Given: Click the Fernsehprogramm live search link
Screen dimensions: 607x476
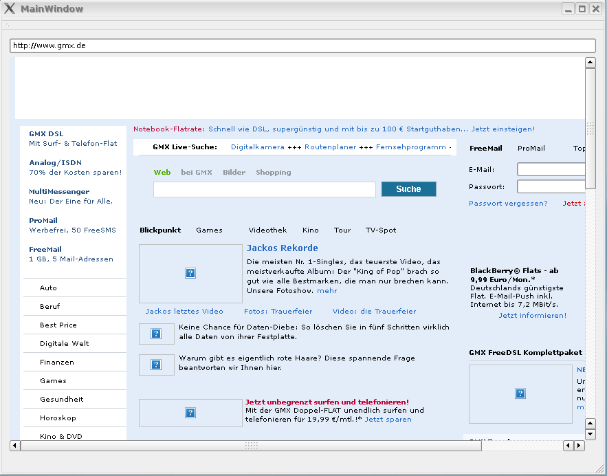Looking at the screenshot, I should 410,147.
